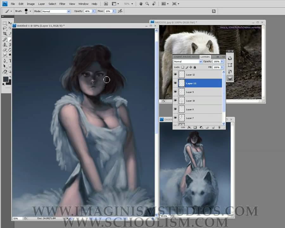Viewport: 285px width, 228px height.
Task: Switch to the Channels tab
Action: (x=178, y=57)
